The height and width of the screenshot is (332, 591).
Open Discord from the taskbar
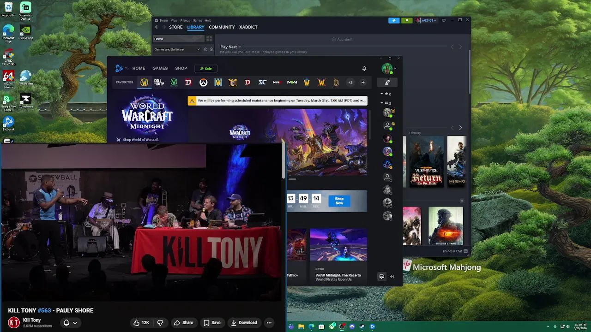[x=352, y=327]
